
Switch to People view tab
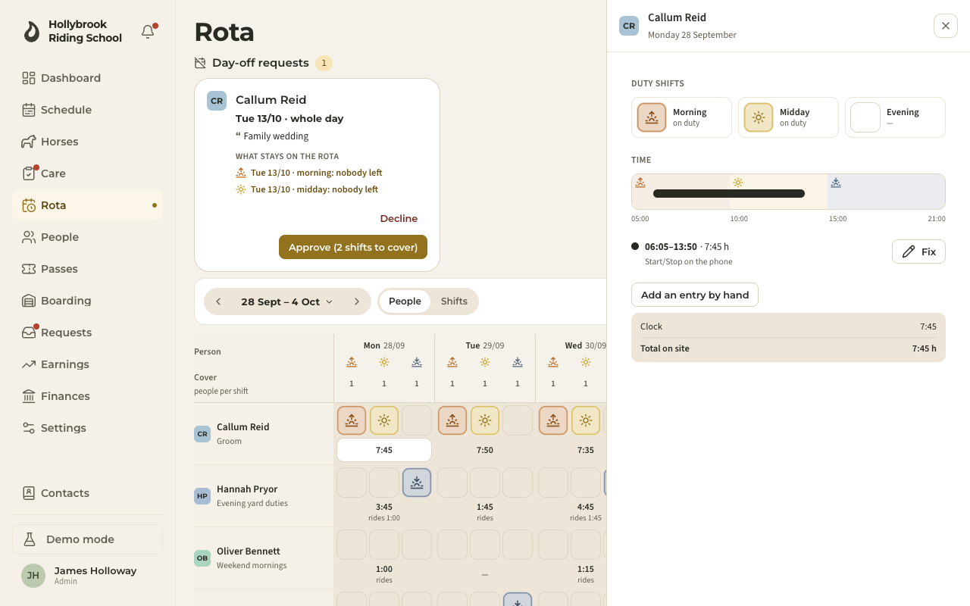click(405, 301)
